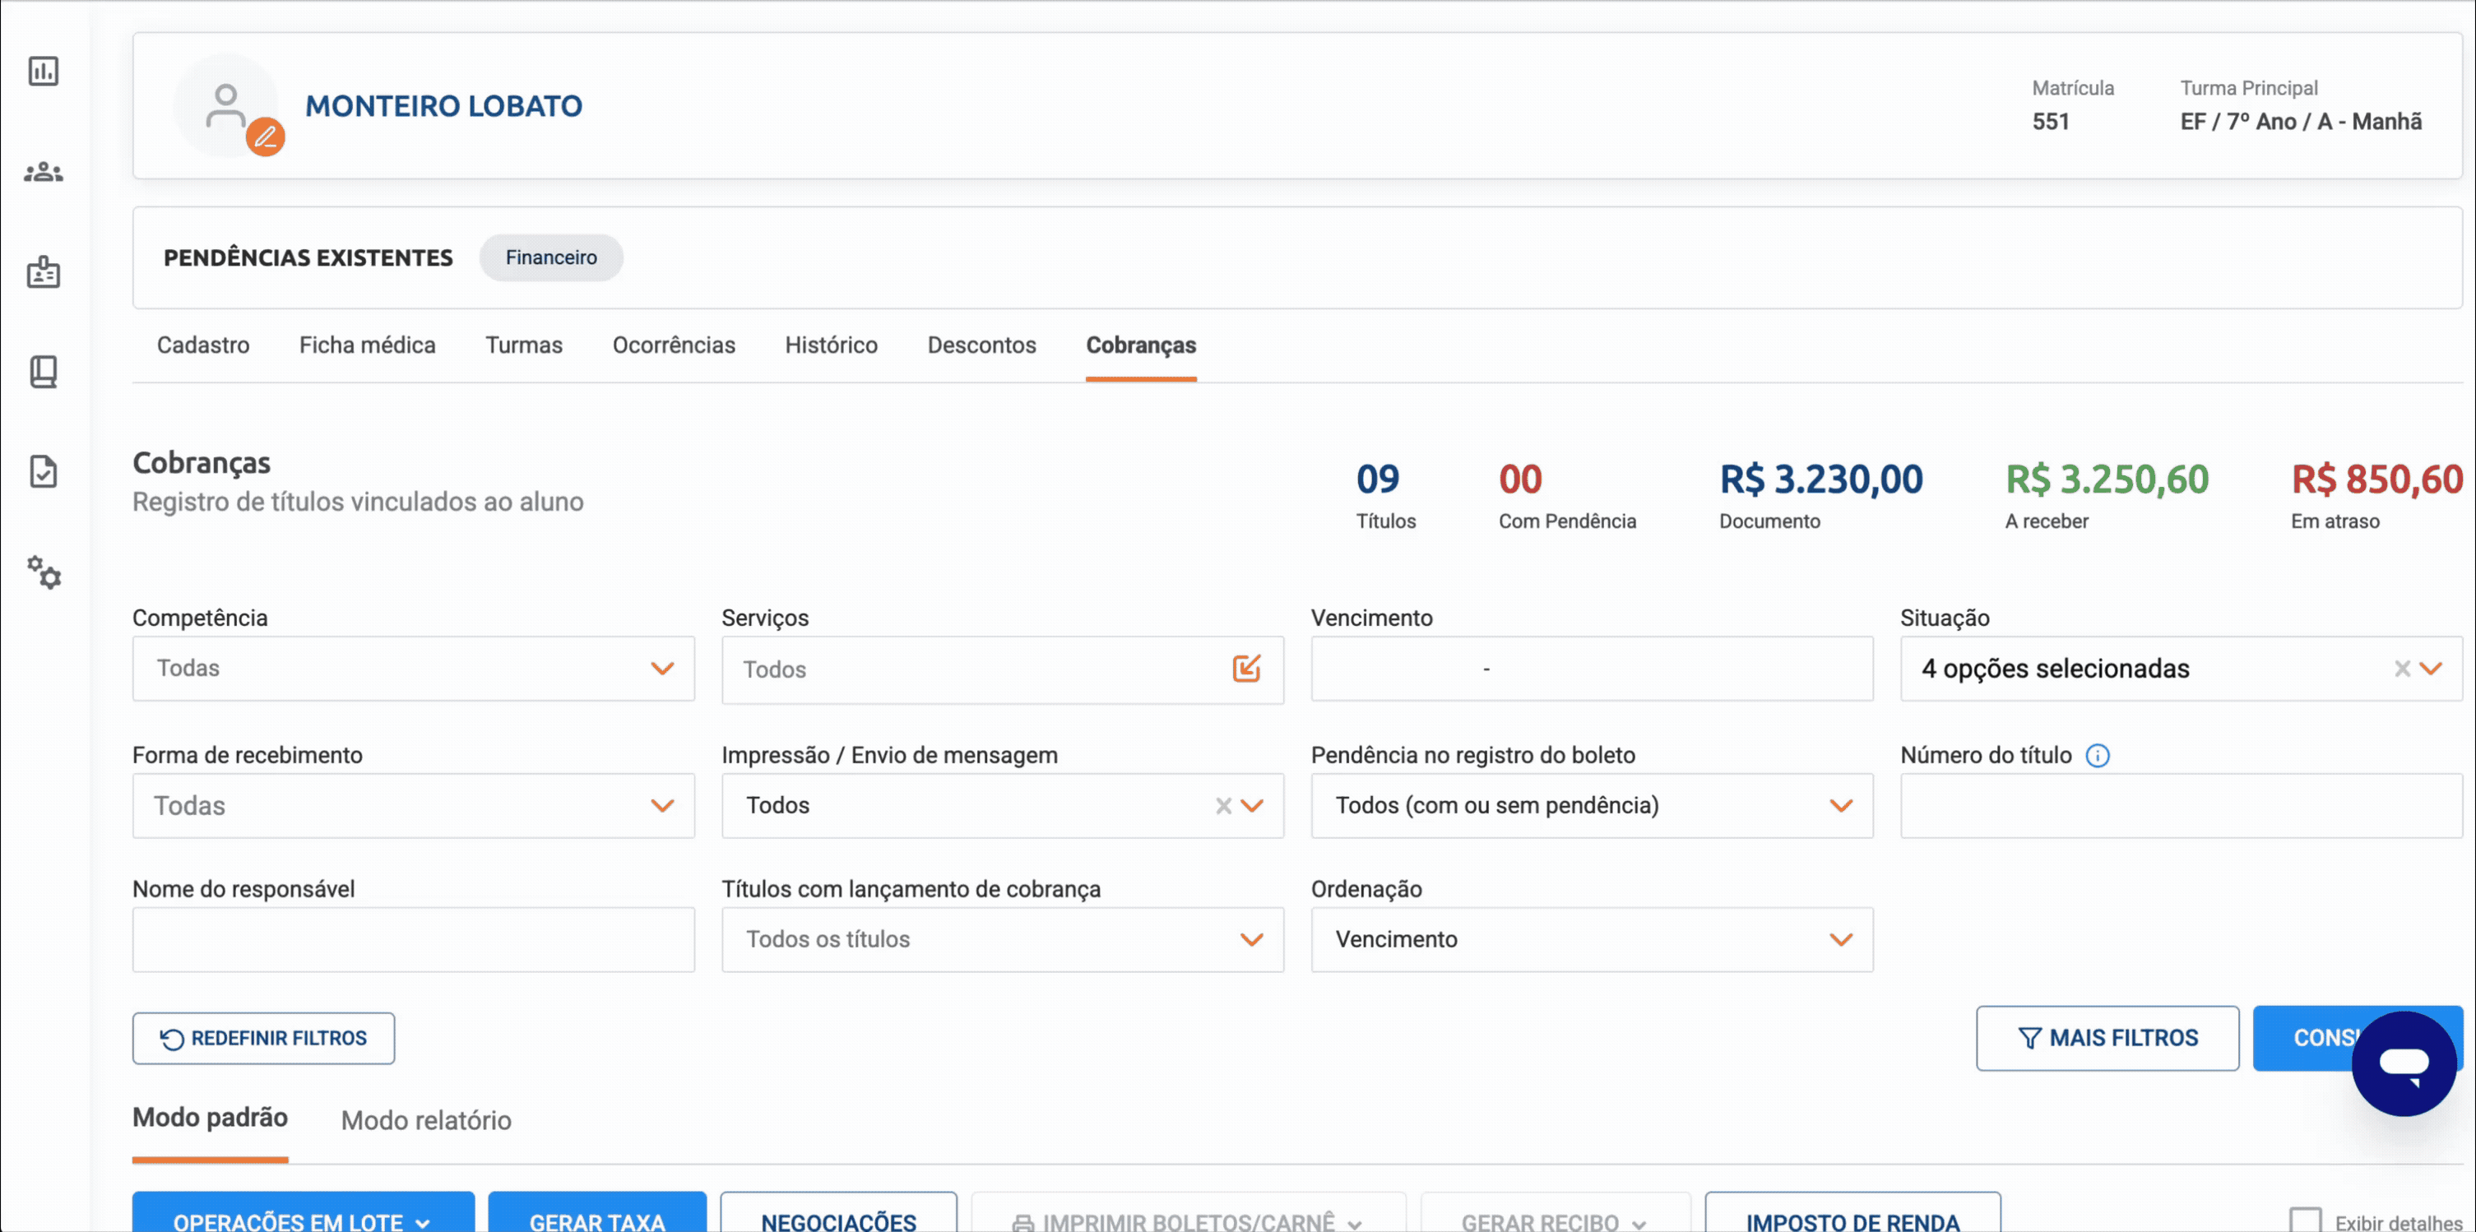Click the edit icon in Serviços field

click(x=1245, y=668)
